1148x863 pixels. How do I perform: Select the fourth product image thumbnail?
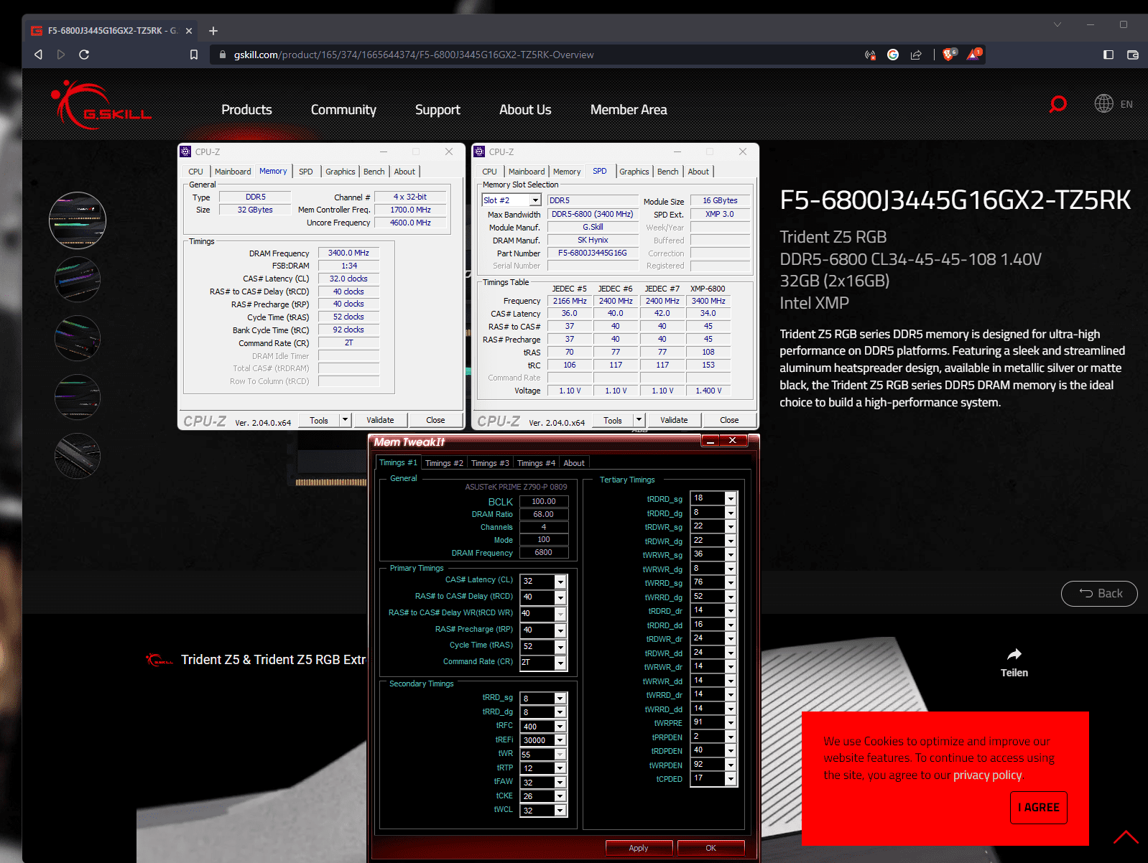click(78, 397)
